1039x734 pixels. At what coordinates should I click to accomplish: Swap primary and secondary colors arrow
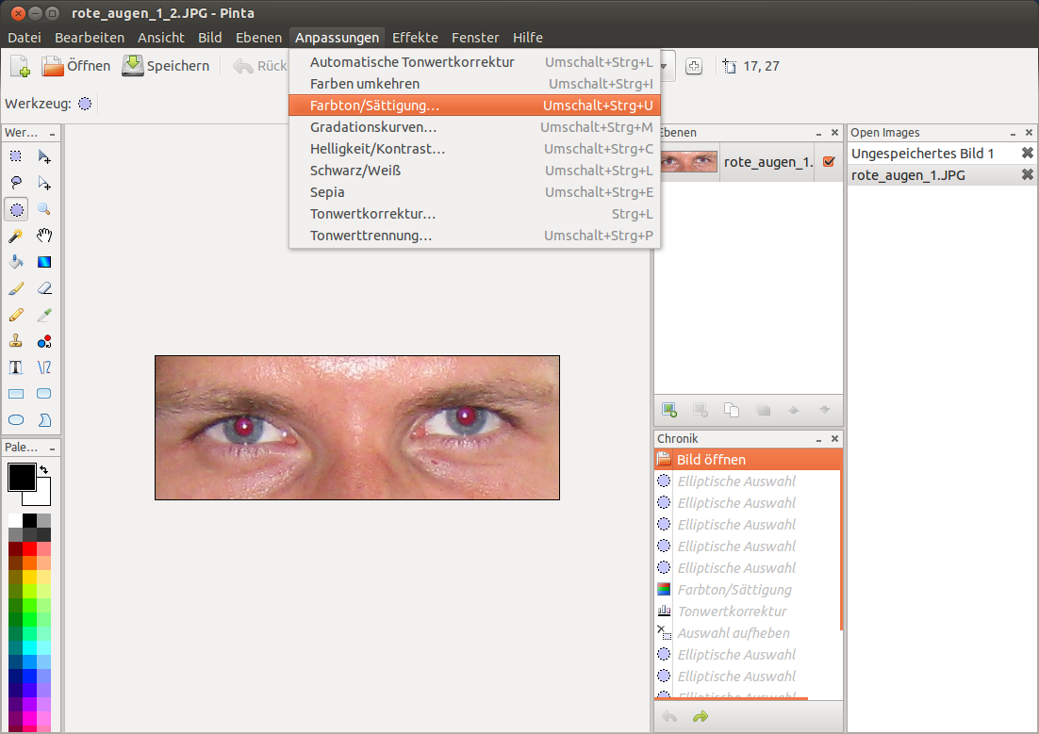pos(43,469)
